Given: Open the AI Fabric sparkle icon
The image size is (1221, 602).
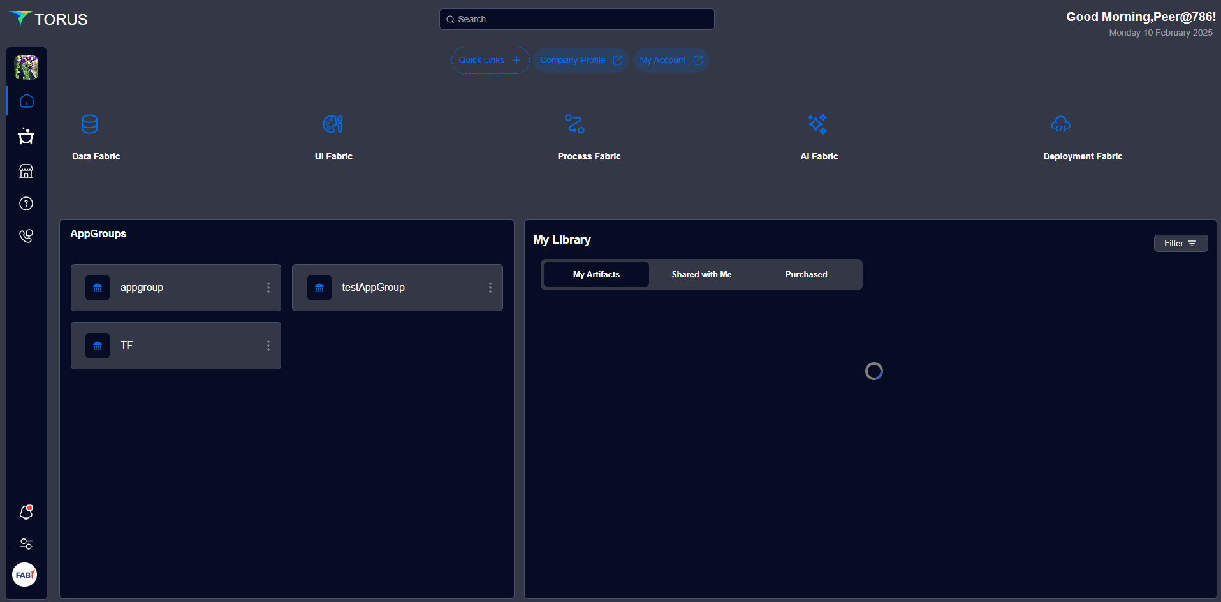Looking at the screenshot, I should point(817,124).
